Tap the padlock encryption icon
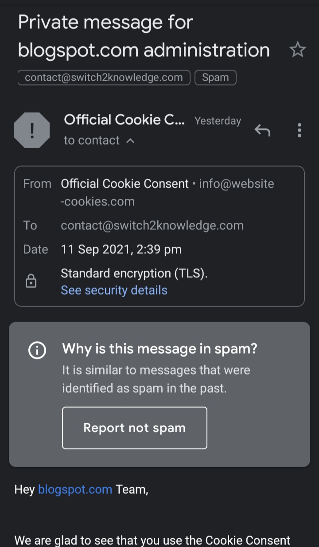 [x=31, y=281]
